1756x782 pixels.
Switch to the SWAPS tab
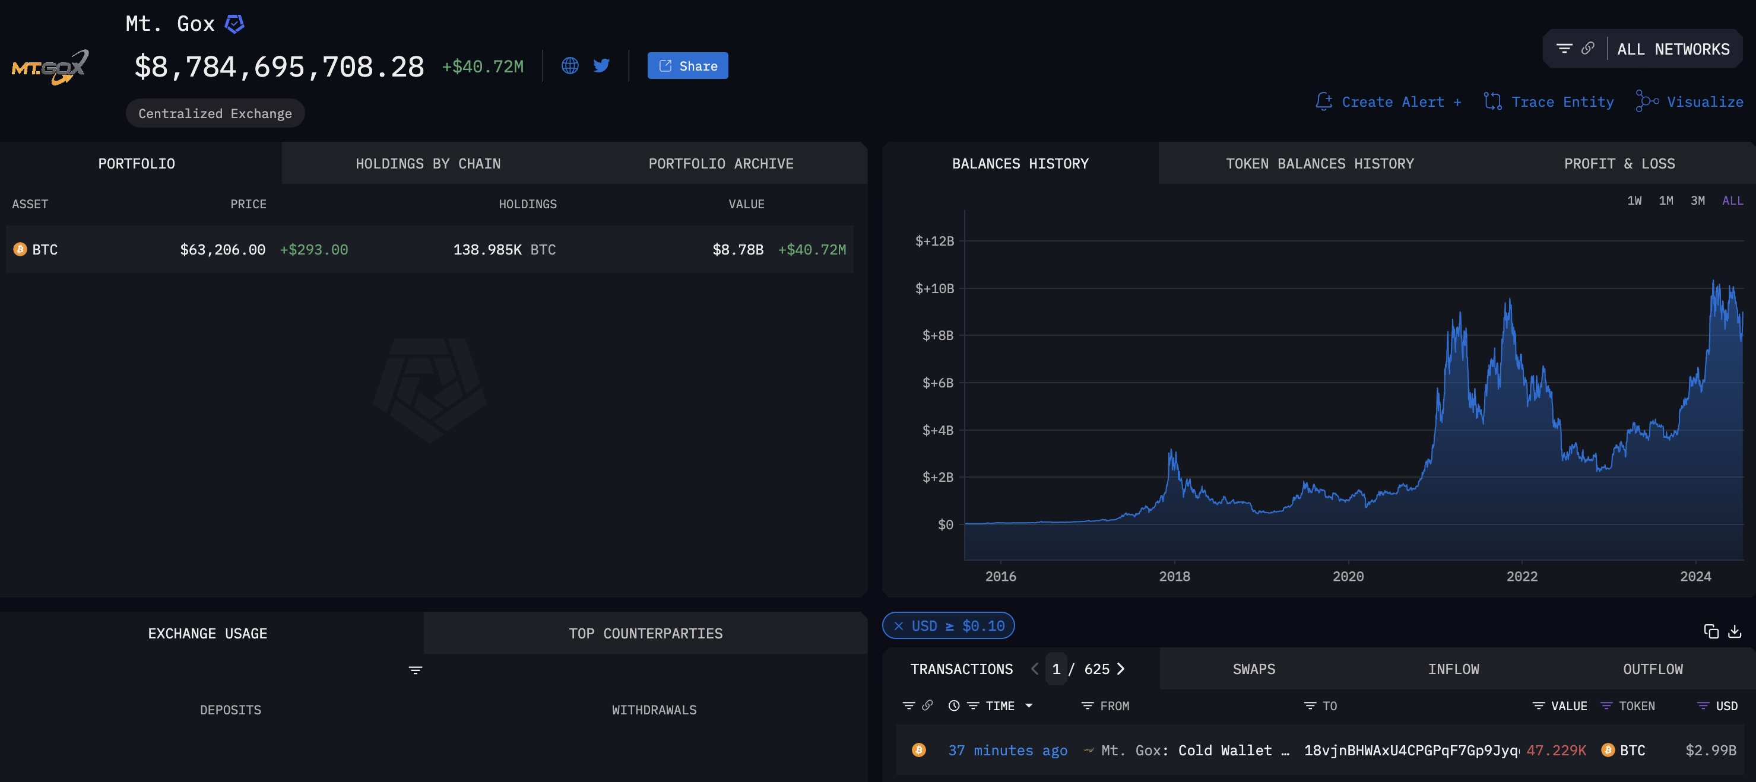click(x=1254, y=669)
